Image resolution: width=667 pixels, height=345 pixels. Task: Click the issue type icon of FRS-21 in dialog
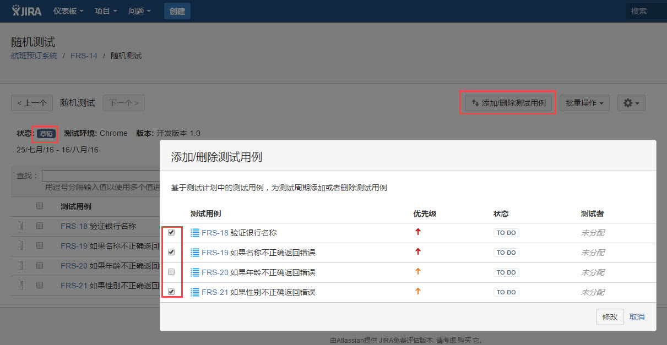pyautogui.click(x=194, y=292)
